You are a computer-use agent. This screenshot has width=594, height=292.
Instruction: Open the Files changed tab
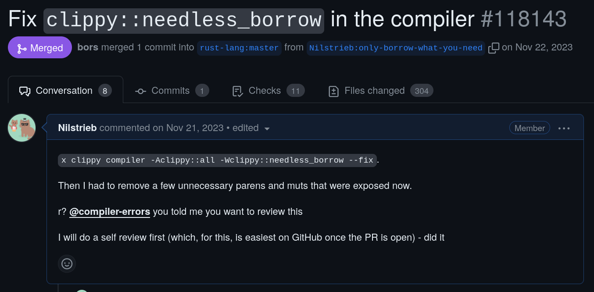click(x=374, y=91)
